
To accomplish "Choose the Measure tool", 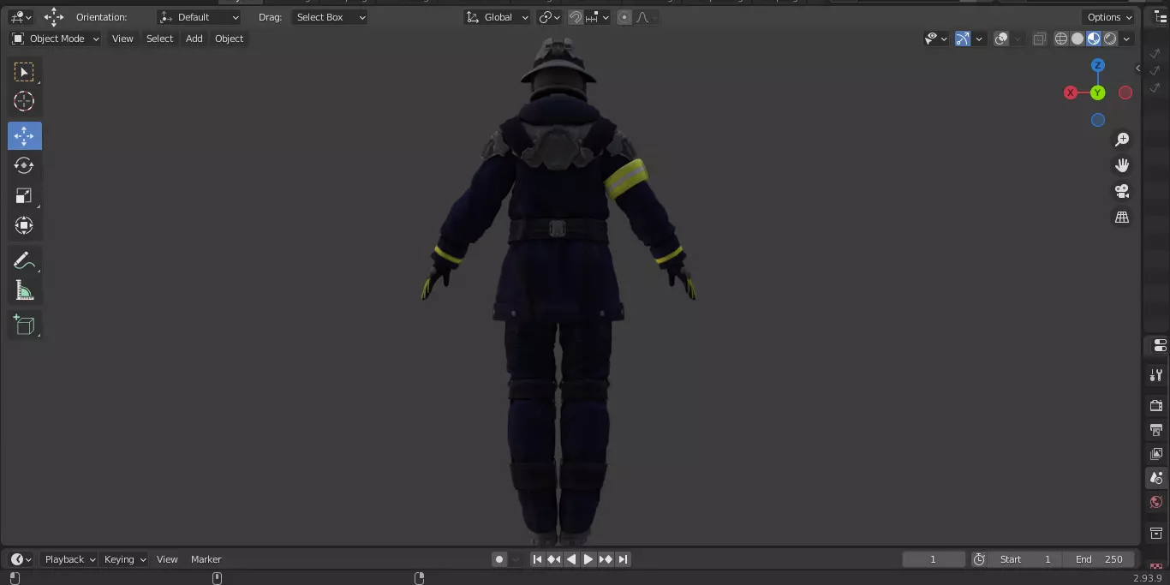I will click(x=24, y=290).
